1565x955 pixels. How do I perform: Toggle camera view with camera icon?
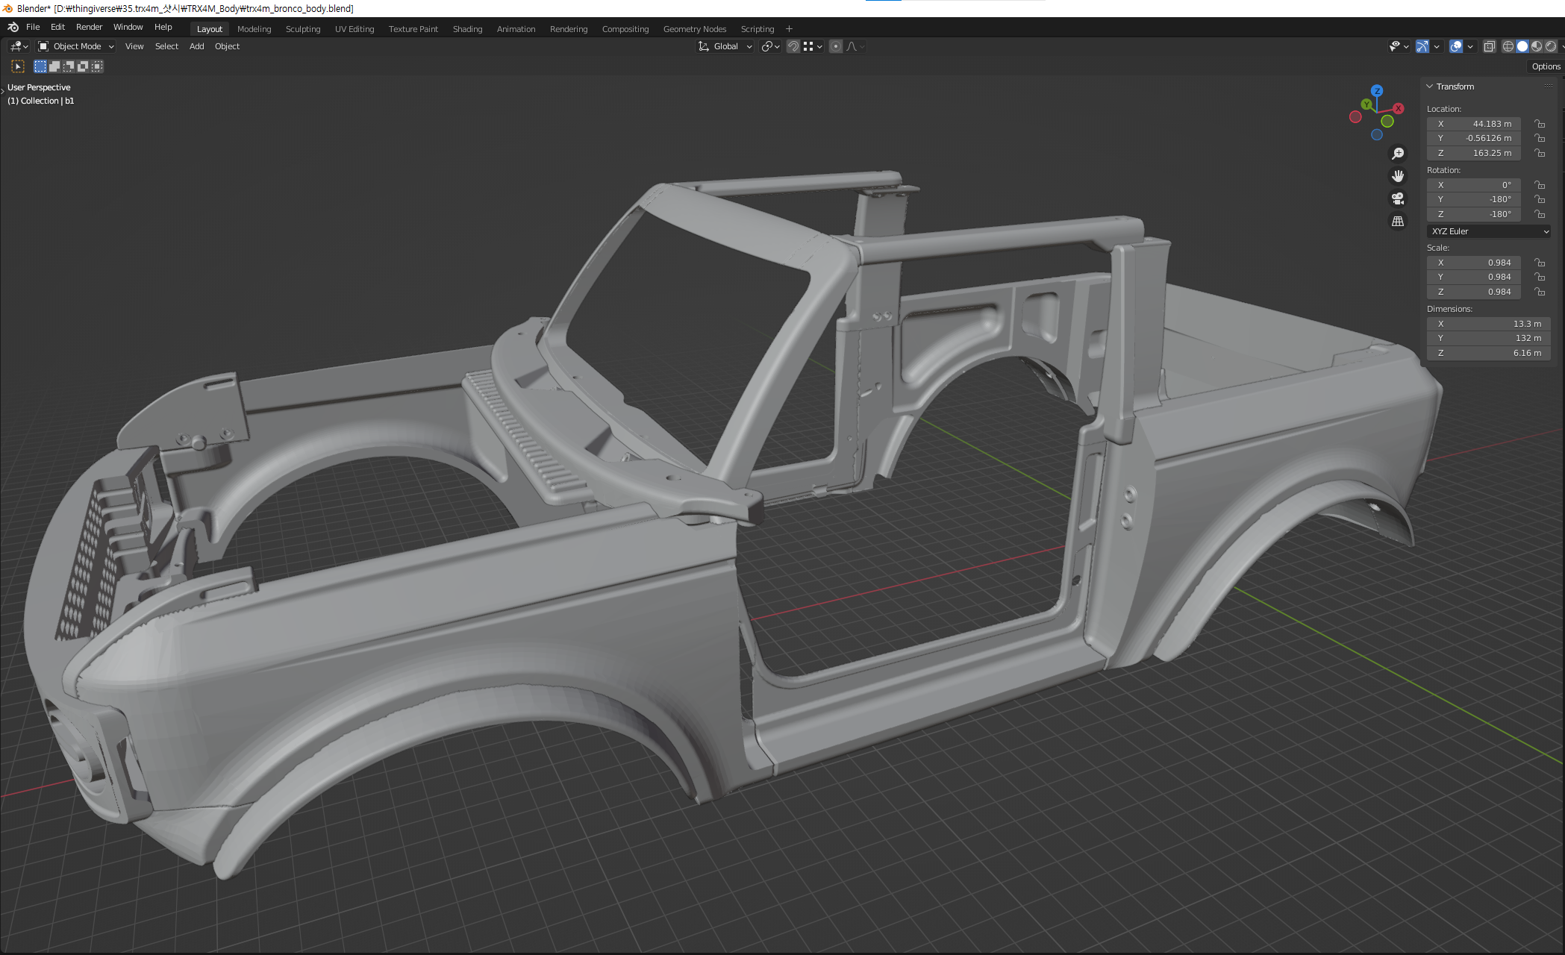(x=1398, y=198)
